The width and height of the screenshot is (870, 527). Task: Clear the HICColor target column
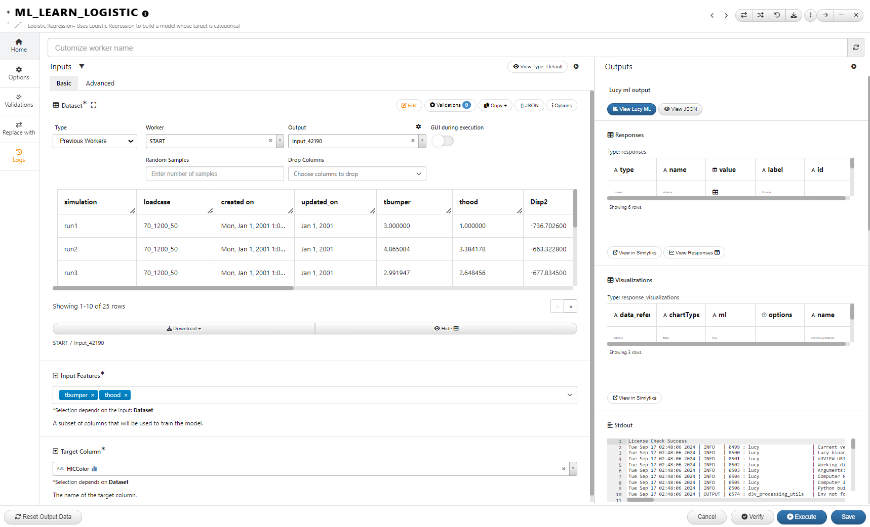pyautogui.click(x=564, y=469)
